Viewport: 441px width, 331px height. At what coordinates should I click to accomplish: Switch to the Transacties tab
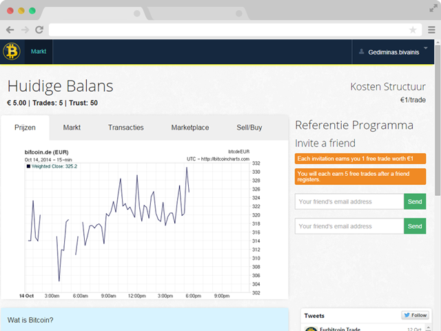(126, 128)
